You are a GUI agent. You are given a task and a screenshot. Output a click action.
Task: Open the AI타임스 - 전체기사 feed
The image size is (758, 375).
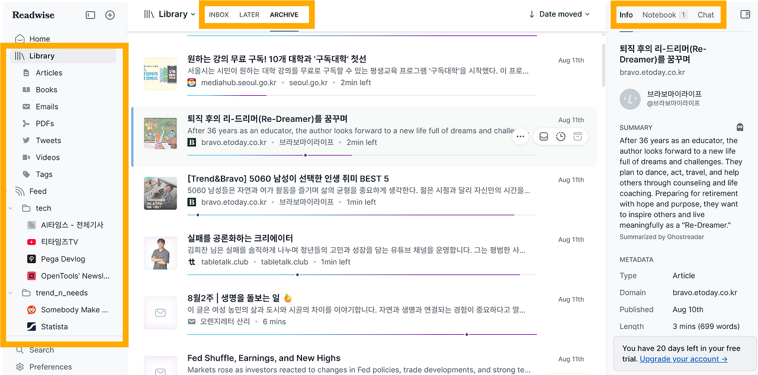tap(72, 225)
